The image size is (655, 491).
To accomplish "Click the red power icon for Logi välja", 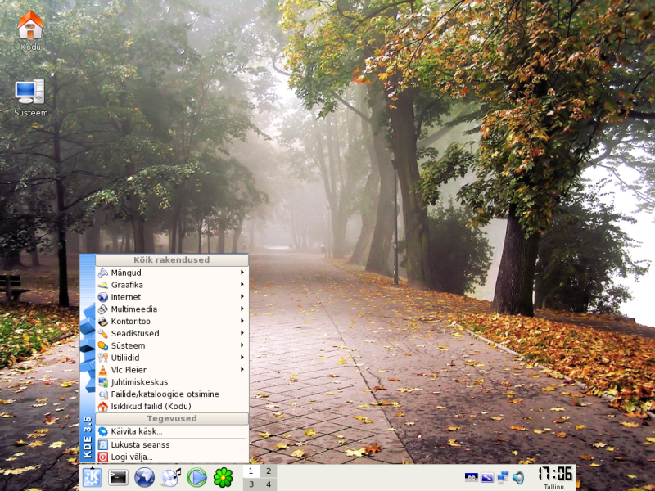I will pos(103,457).
